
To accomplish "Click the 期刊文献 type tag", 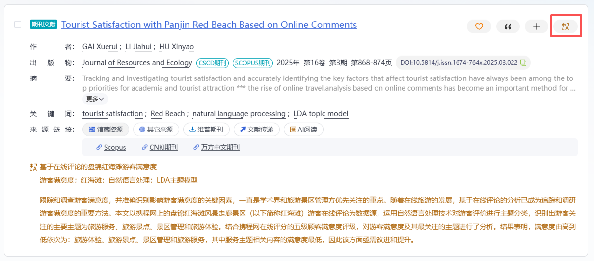I will [44, 25].
